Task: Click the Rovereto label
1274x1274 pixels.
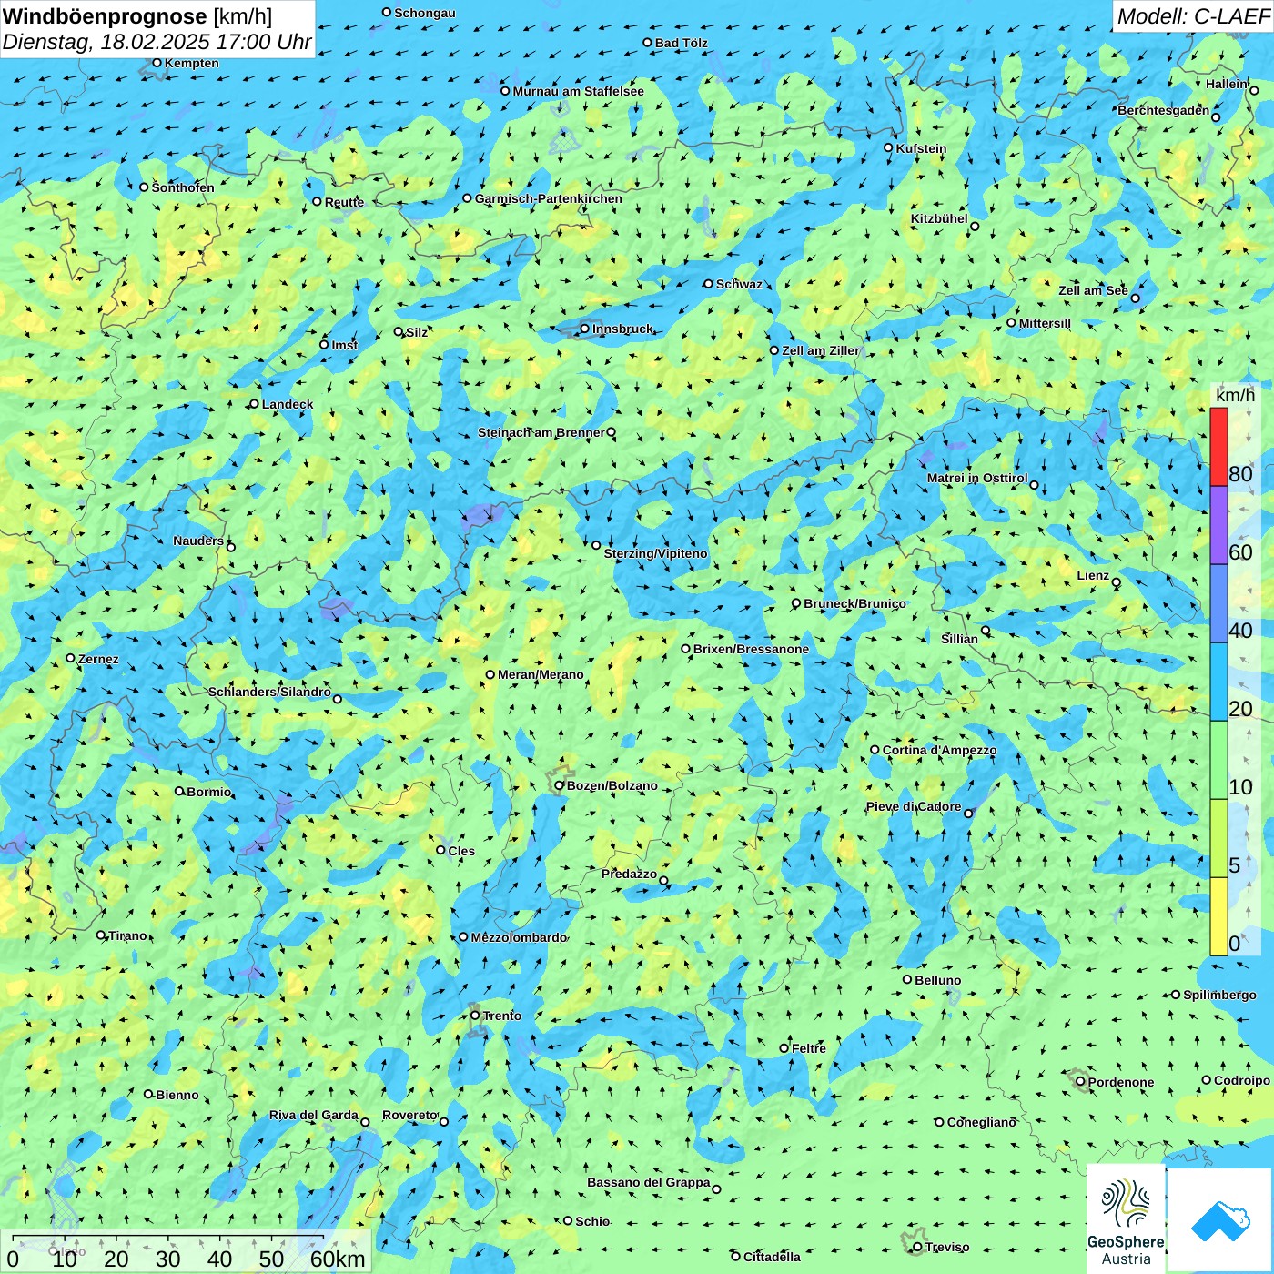Action: pyautogui.click(x=410, y=1115)
